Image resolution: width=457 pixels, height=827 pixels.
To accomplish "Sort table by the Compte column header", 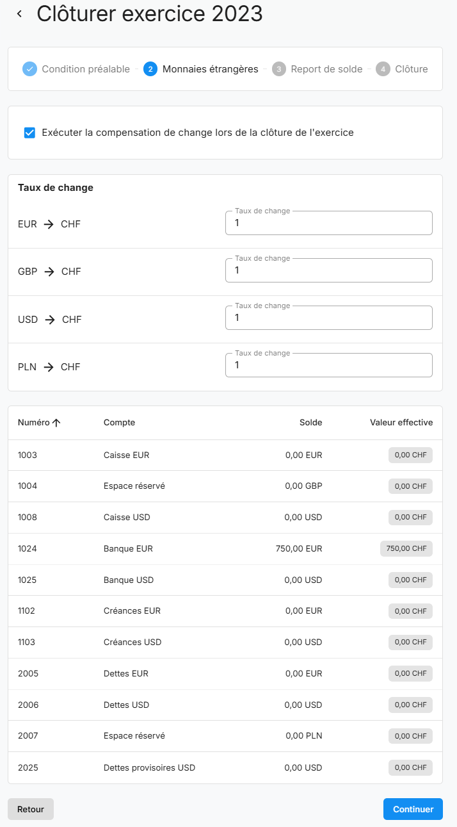I will point(119,423).
